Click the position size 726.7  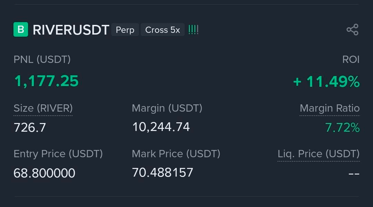tap(29, 127)
